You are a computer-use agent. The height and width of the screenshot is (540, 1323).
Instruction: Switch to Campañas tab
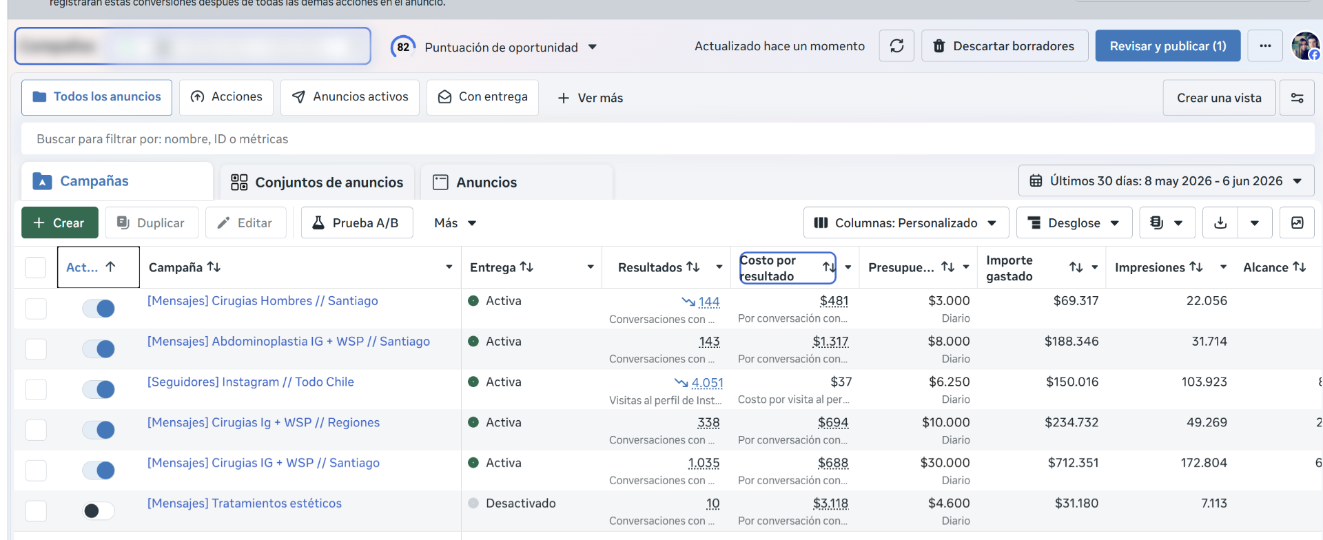tap(116, 181)
